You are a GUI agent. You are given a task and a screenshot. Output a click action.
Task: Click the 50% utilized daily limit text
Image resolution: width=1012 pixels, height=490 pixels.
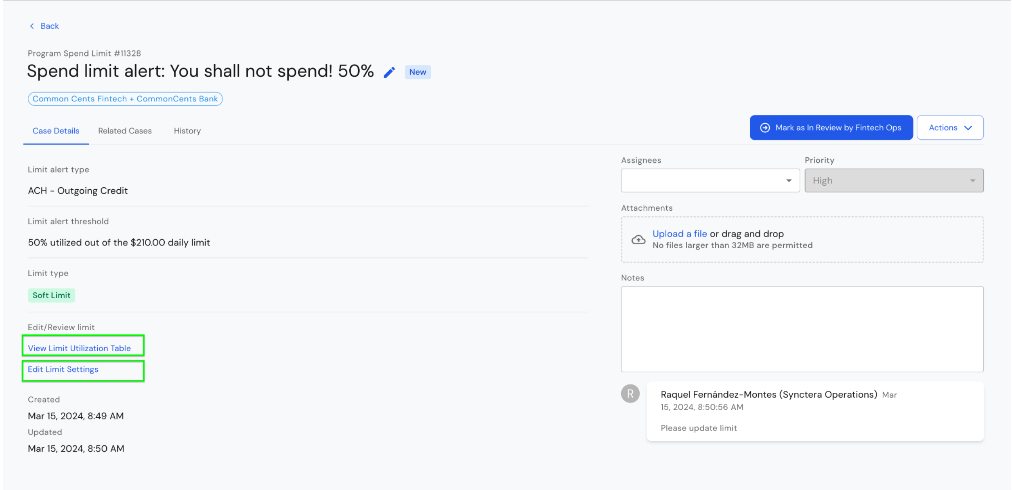click(x=119, y=243)
